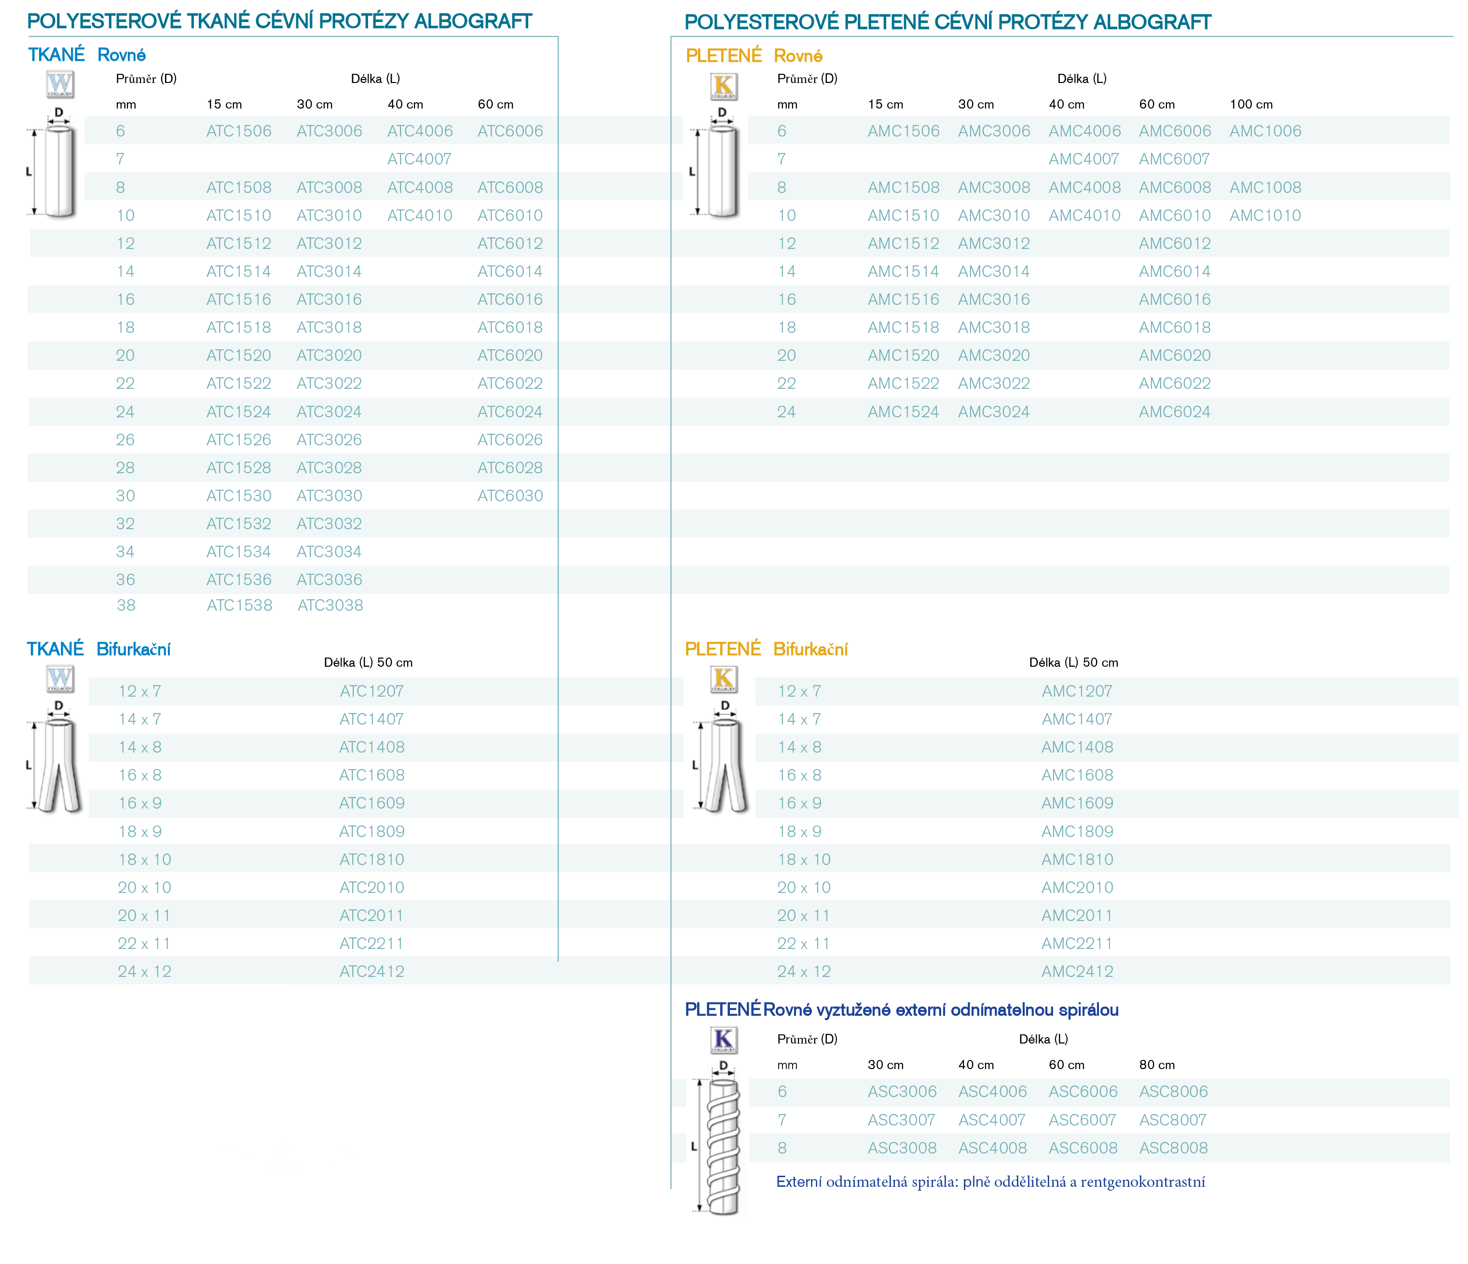Click product code ASC3006
1468x1264 pixels.
click(902, 1092)
